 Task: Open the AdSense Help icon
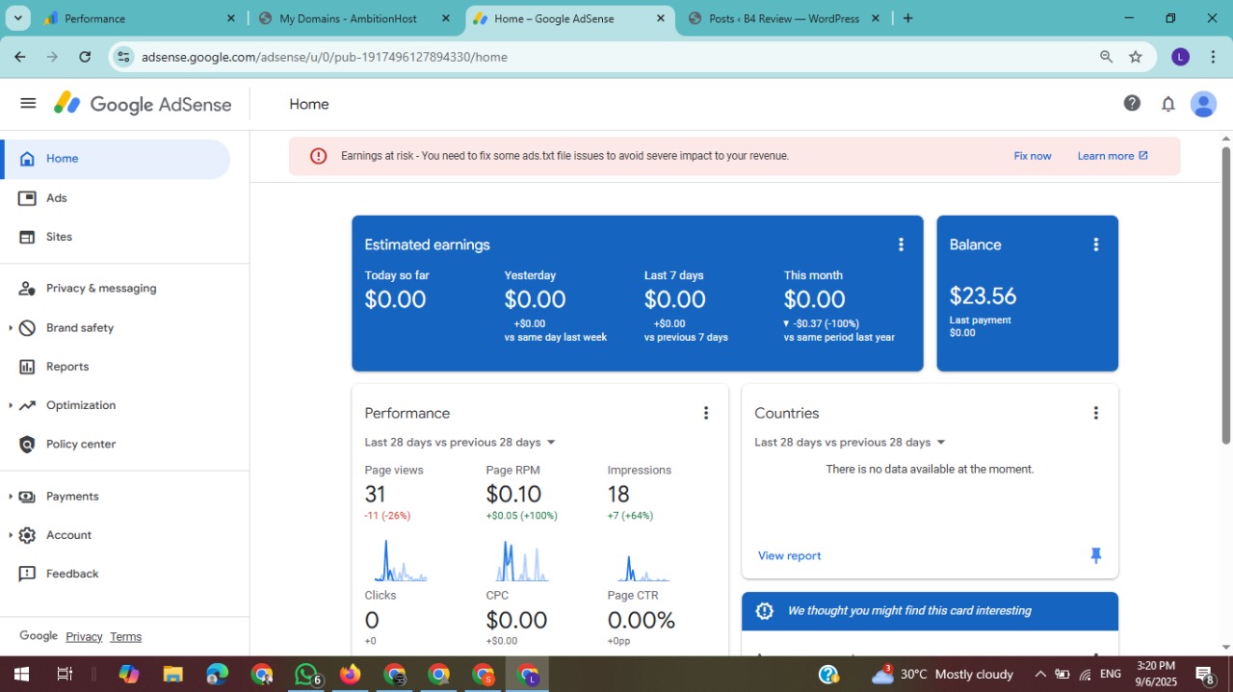point(1132,104)
